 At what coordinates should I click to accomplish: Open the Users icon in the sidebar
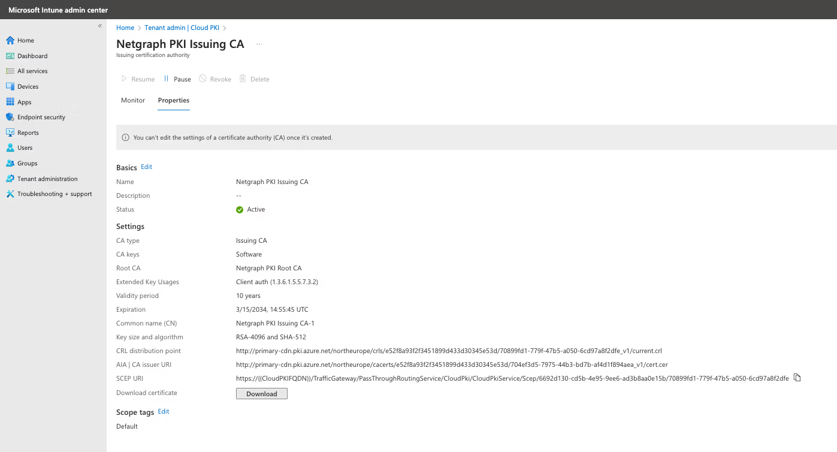[10, 147]
